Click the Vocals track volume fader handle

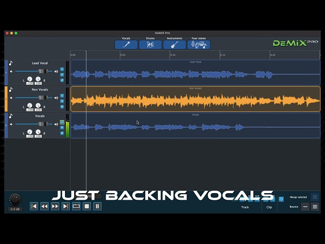[43, 124]
